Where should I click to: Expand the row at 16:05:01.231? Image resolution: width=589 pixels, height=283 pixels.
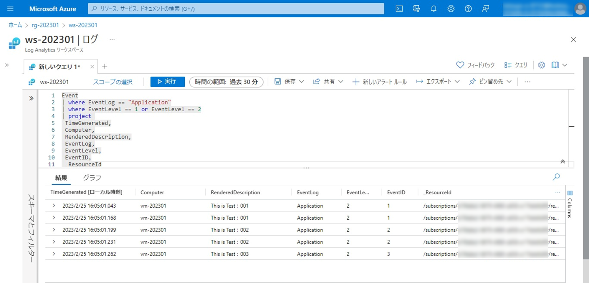click(54, 242)
